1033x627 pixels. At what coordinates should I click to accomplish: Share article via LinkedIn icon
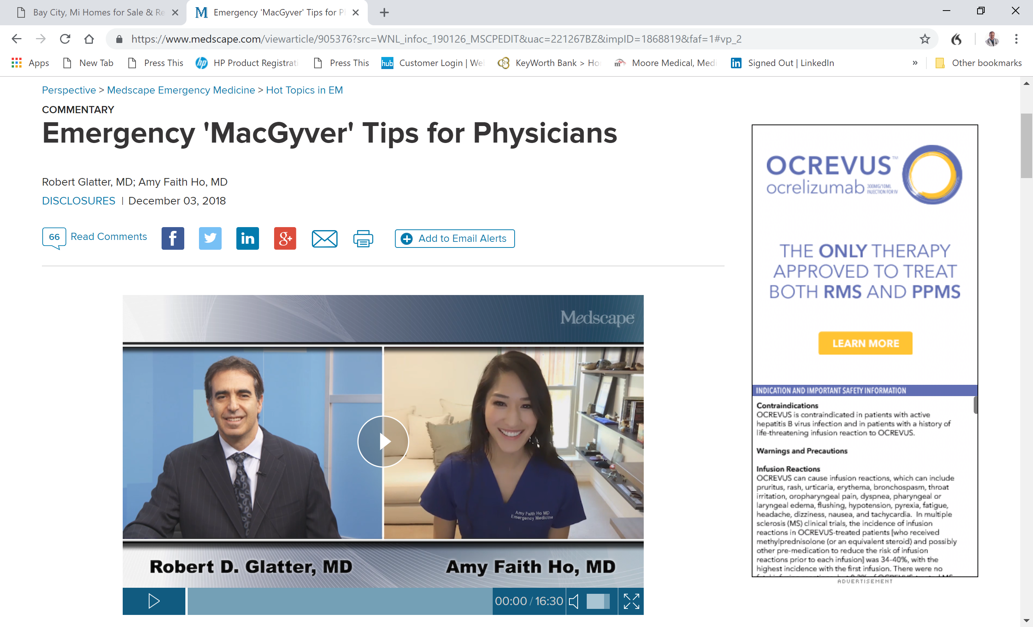pos(247,238)
